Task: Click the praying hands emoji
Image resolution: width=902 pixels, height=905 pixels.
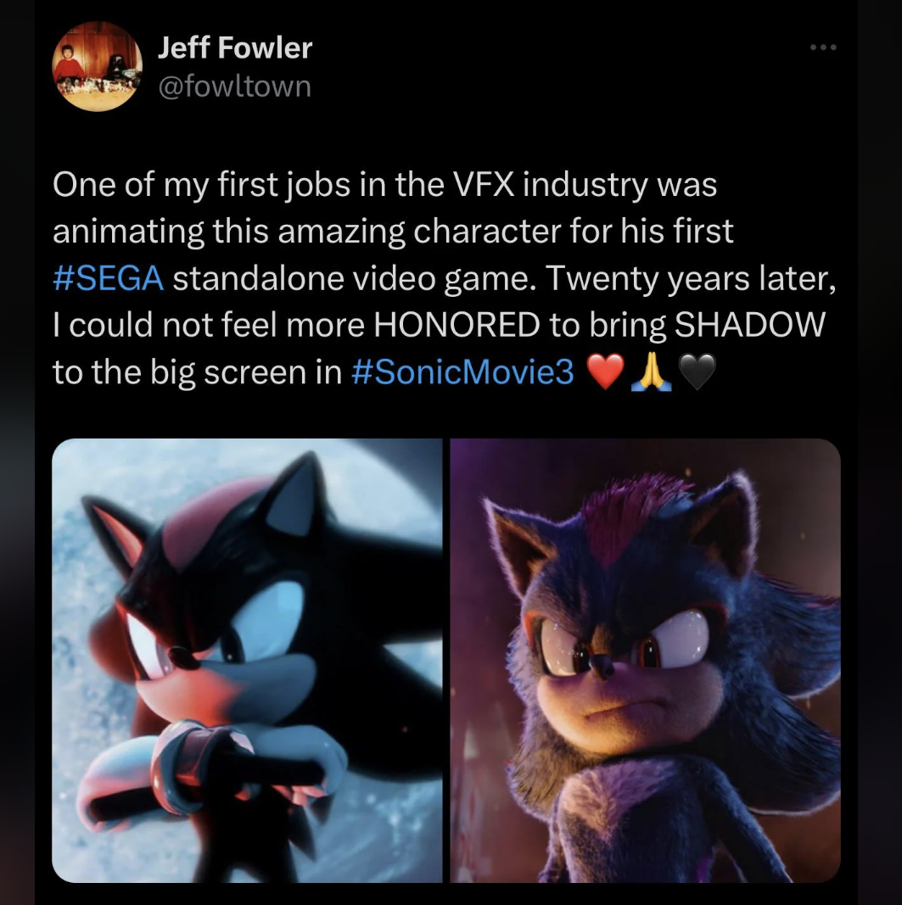Action: point(650,372)
